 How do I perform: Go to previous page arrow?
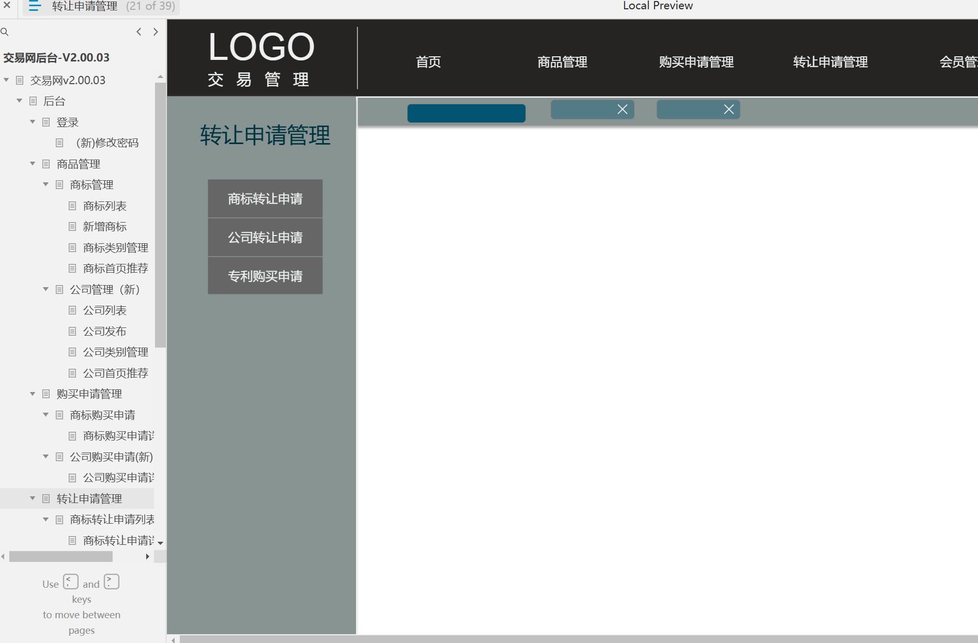[x=138, y=32]
